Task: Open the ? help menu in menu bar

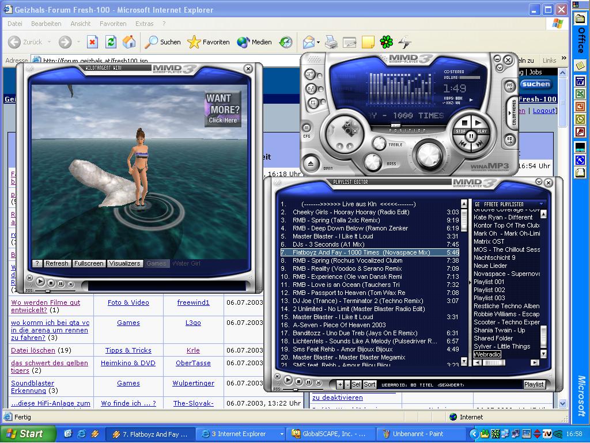Action: (x=164, y=24)
